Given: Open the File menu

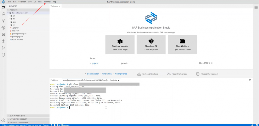Looking at the screenshot, I should 10,2.
